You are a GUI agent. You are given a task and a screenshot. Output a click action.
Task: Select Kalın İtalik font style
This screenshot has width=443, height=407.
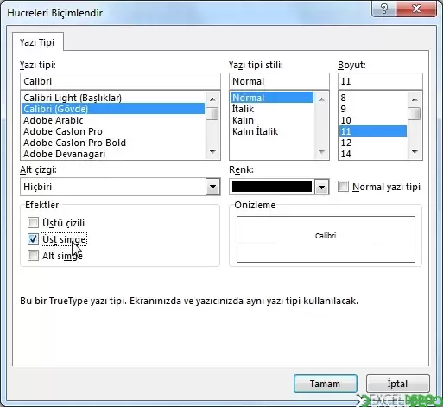point(255,131)
